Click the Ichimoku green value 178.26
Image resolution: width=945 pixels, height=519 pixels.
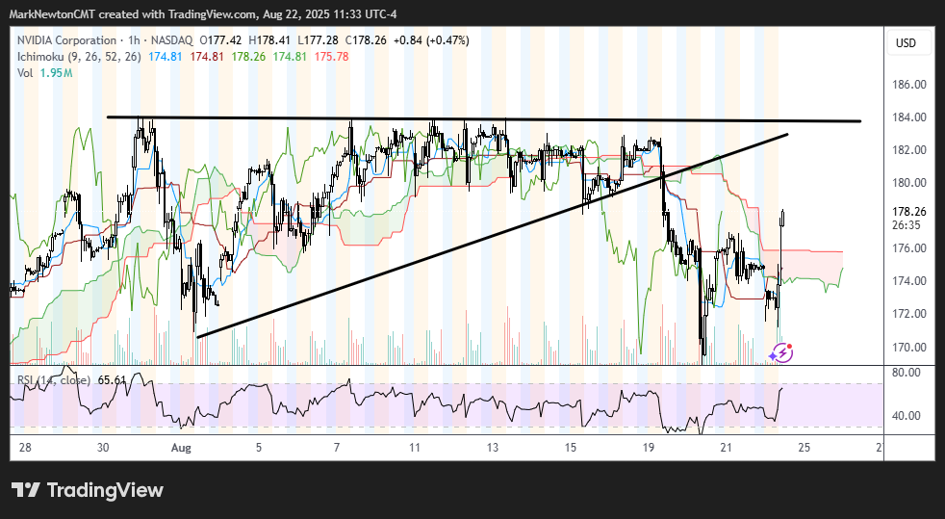pyautogui.click(x=248, y=57)
